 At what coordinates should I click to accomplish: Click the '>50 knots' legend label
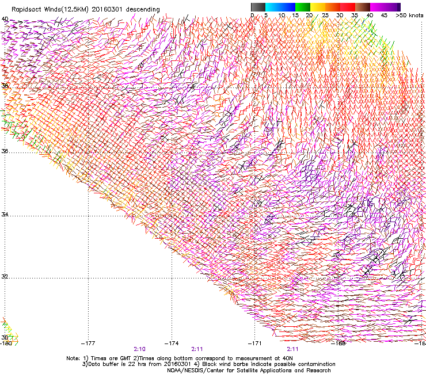click(409, 16)
